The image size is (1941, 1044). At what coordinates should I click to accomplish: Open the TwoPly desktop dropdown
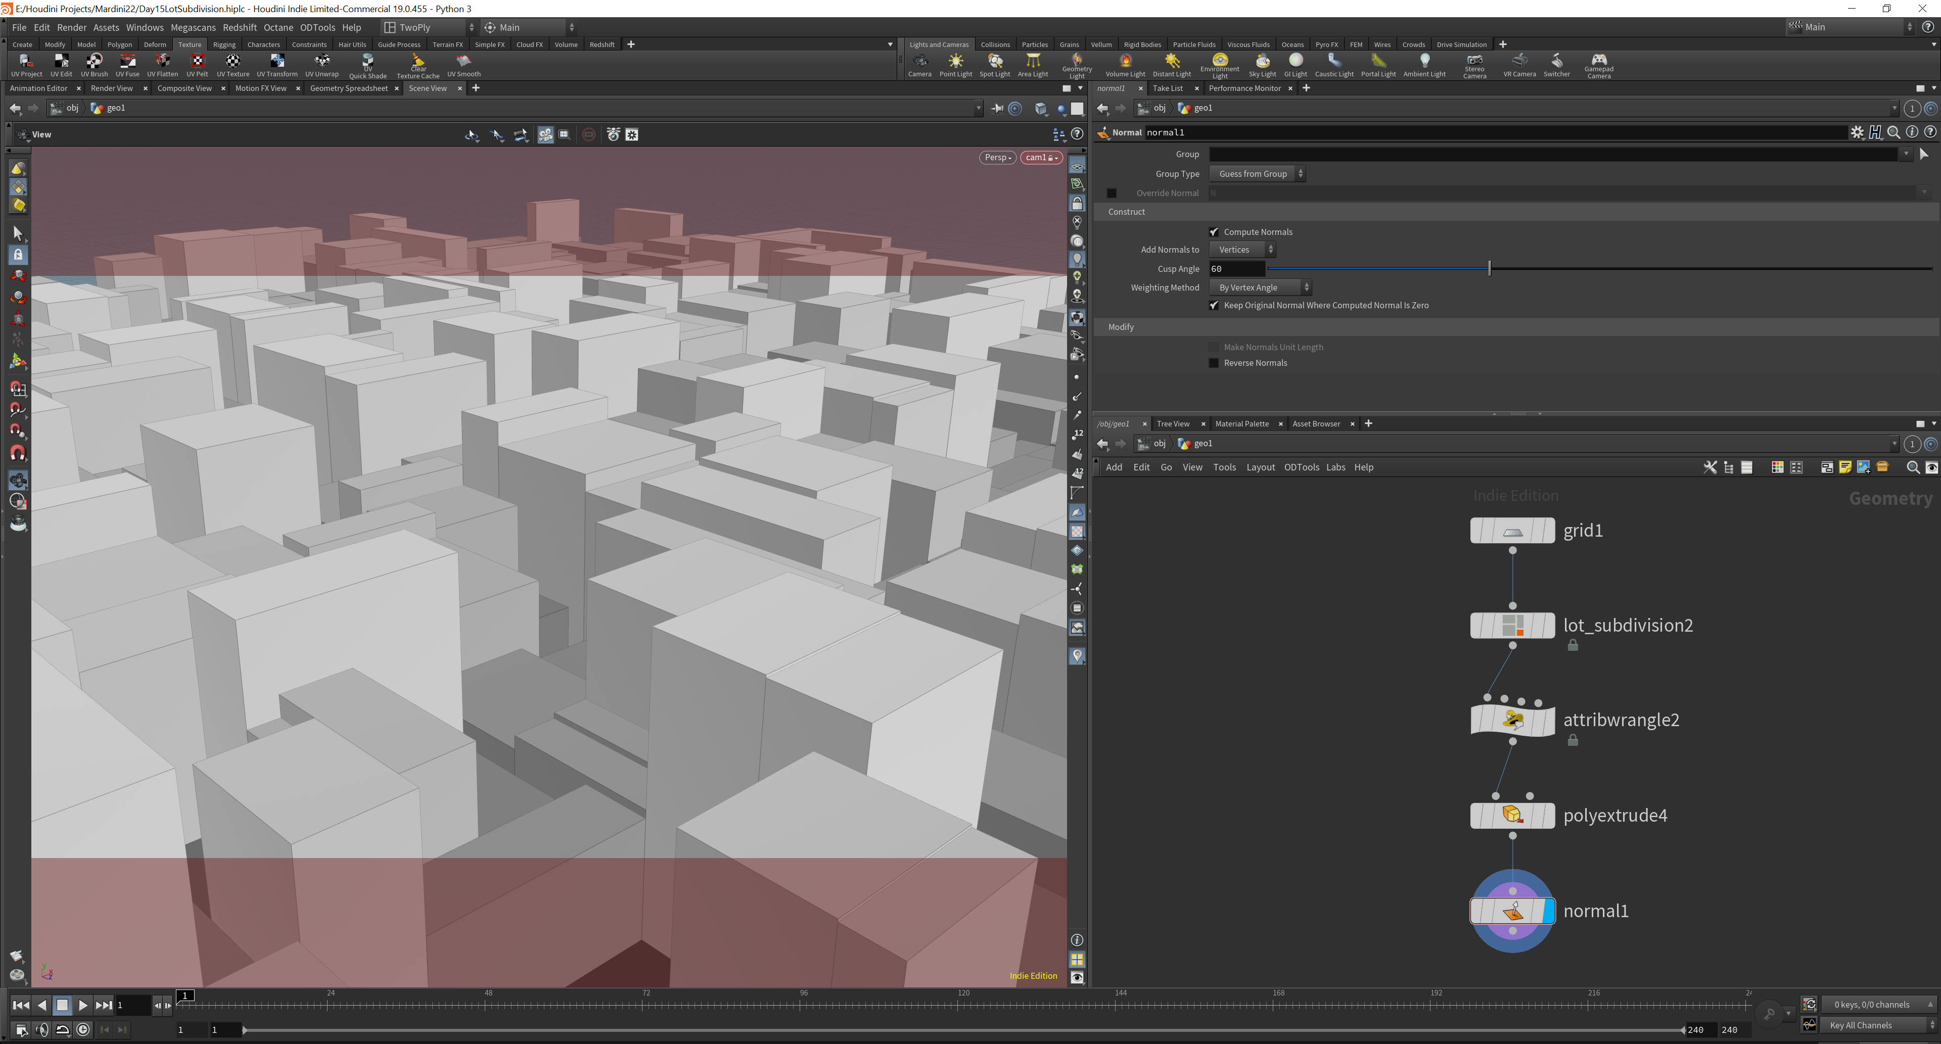click(429, 28)
